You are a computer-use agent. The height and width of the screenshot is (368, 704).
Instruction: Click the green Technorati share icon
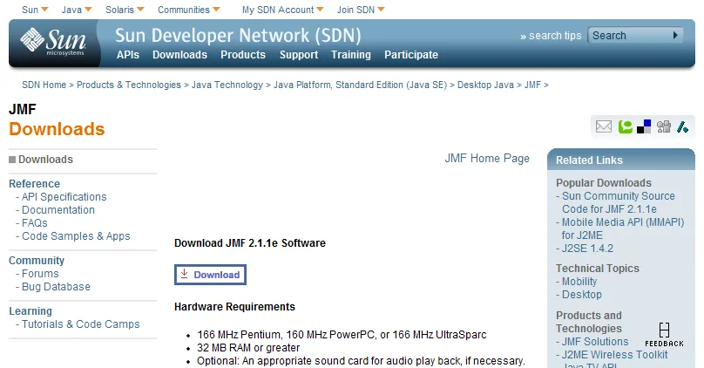625,126
